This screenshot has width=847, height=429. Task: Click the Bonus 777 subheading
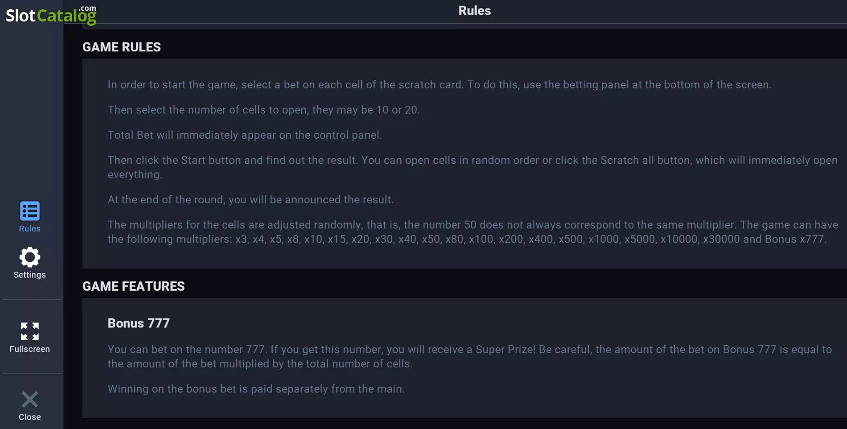click(139, 323)
